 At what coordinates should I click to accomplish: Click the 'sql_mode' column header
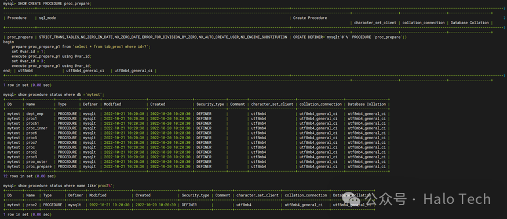pyautogui.click(x=47, y=18)
